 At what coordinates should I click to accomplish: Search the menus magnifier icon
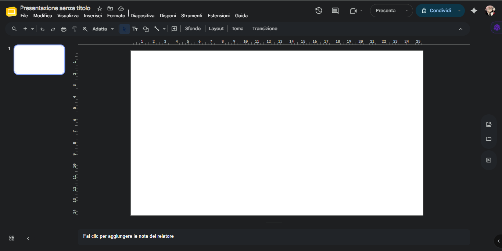[x=14, y=29]
